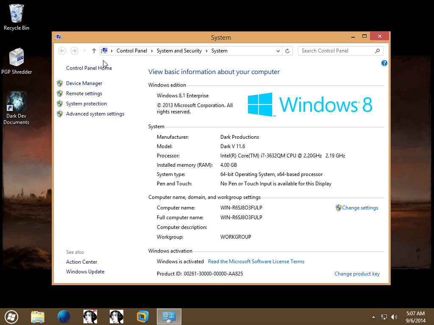Open the volume speaker tray icon
The image size is (434, 325).
tap(394, 317)
